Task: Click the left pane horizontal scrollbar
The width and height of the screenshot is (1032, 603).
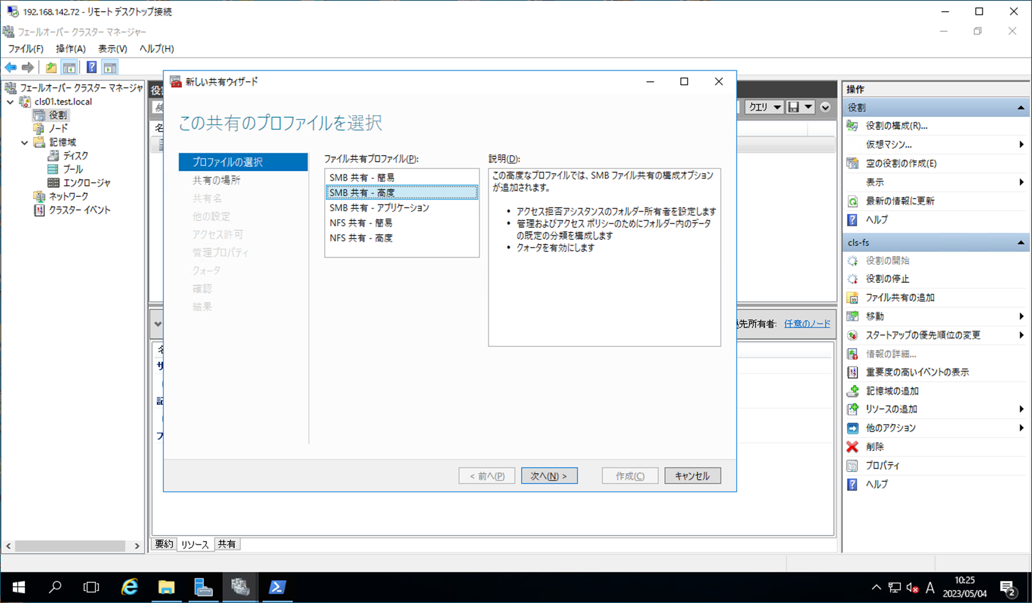Action: [70, 546]
